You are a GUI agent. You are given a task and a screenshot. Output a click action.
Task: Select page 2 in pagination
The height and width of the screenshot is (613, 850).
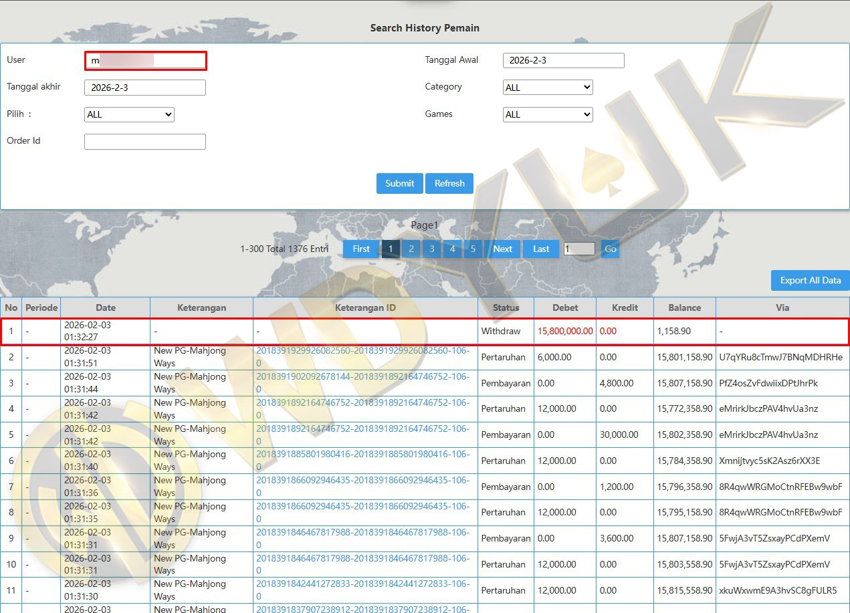pos(411,249)
